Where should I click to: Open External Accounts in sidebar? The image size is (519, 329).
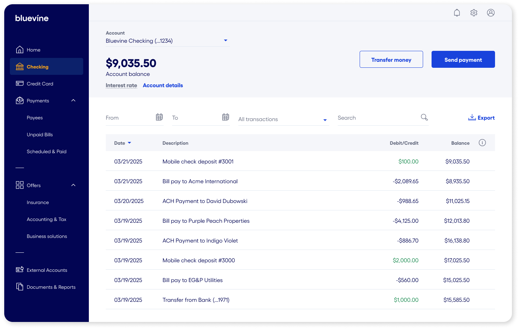47,270
